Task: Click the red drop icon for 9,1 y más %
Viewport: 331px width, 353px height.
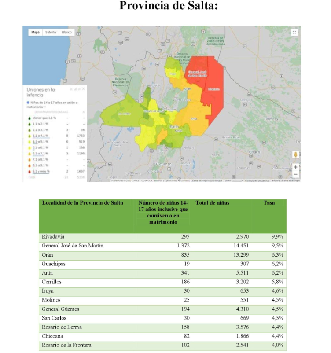Action: [x=29, y=171]
